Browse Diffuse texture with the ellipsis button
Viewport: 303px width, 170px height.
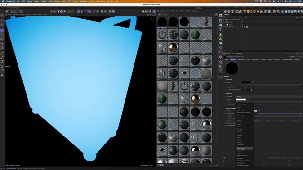pyautogui.click(x=301, y=85)
